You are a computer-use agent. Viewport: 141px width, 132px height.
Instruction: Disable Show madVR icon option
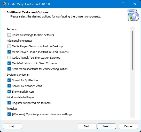coord(9,92)
